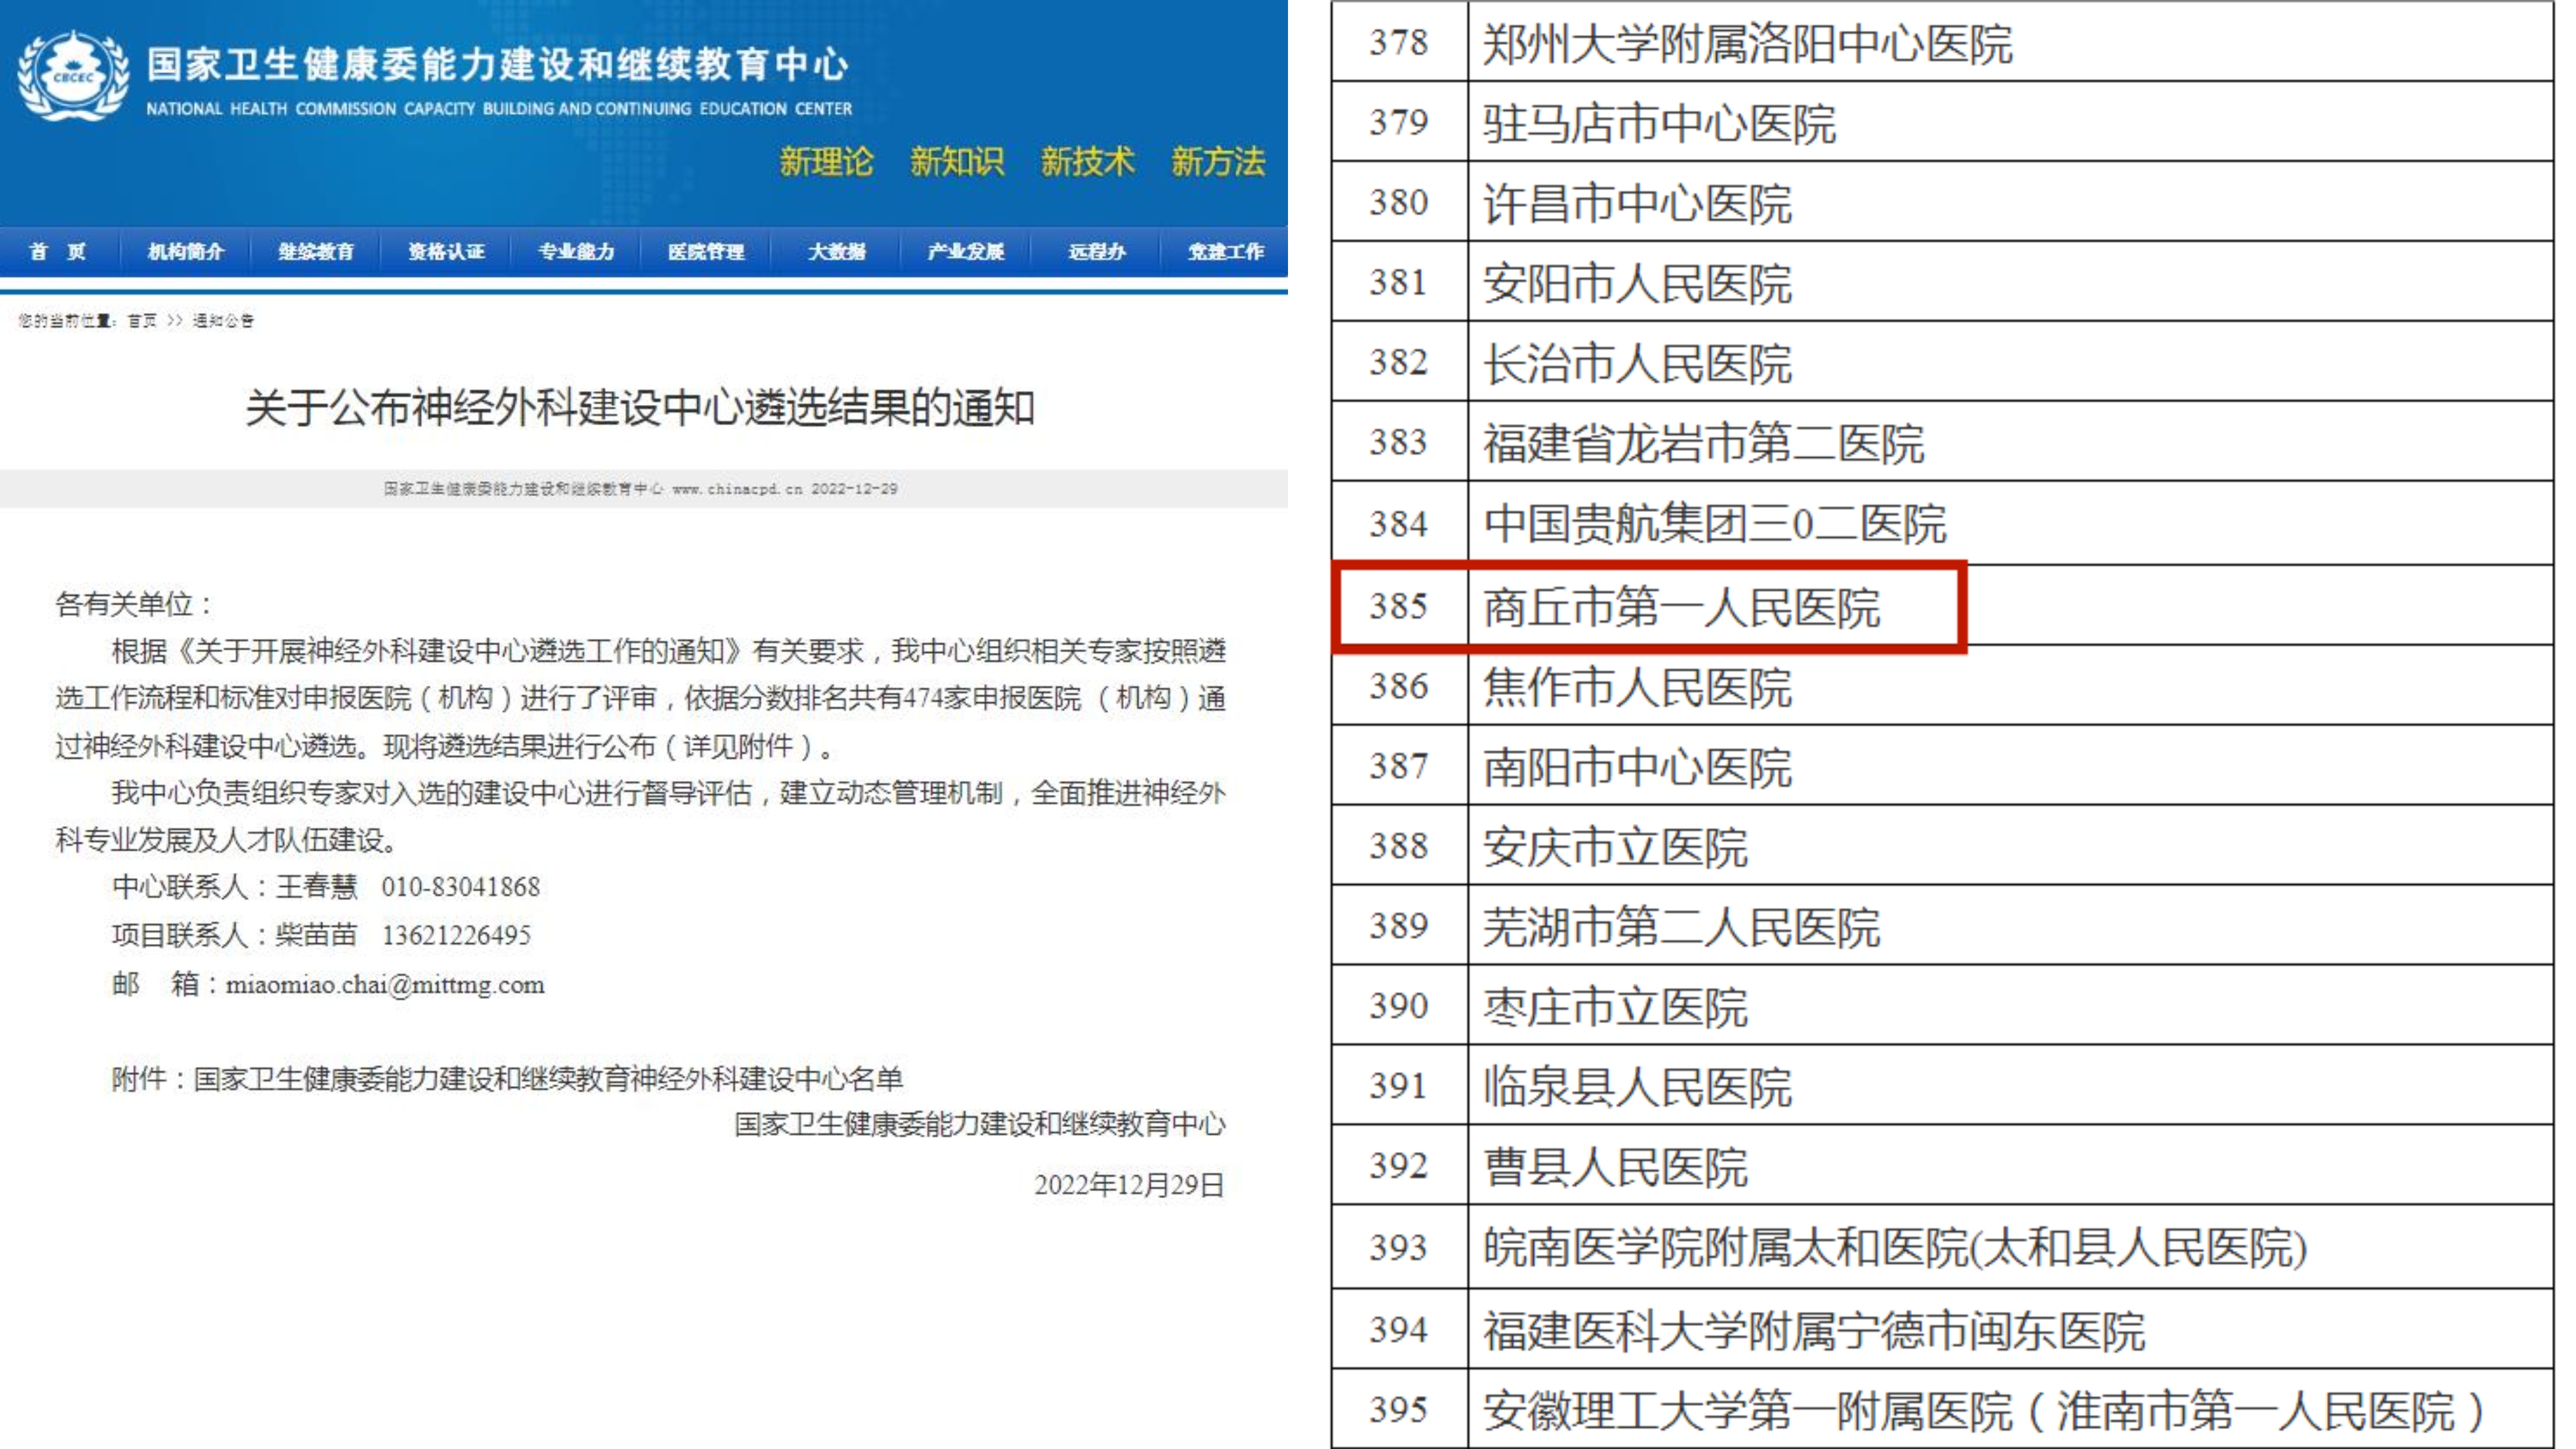Image resolution: width=2576 pixels, height=1449 pixels.
Task: Click the greeting 各有关单位
Action: click(x=133, y=604)
